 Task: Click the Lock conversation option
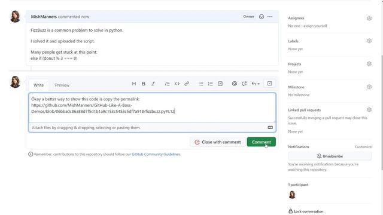coord(306,211)
